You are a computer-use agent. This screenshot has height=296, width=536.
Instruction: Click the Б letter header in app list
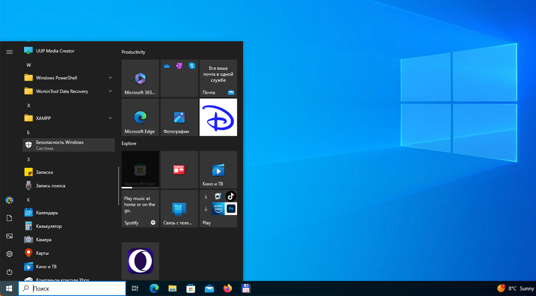click(x=28, y=132)
